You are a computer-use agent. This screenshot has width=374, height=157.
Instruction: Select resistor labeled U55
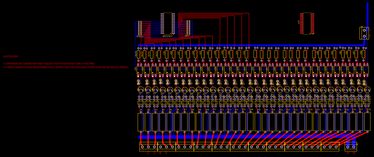point(224,54)
